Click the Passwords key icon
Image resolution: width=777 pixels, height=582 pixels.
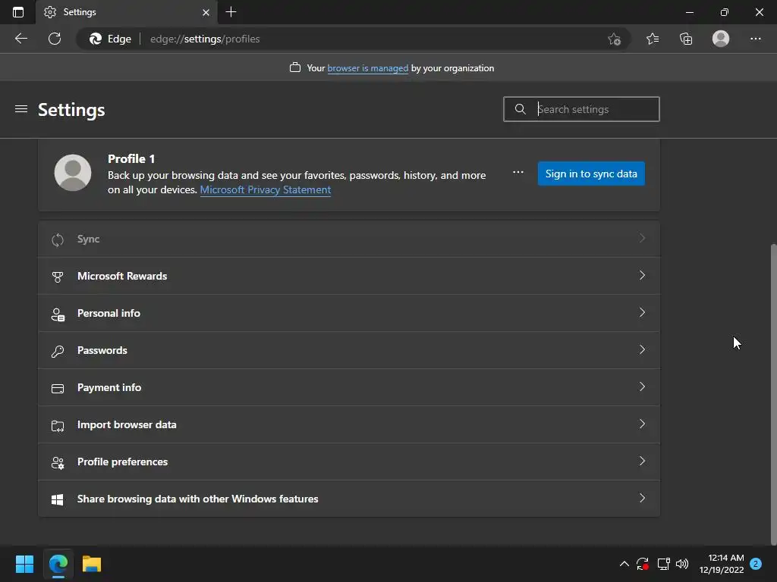[x=58, y=352]
